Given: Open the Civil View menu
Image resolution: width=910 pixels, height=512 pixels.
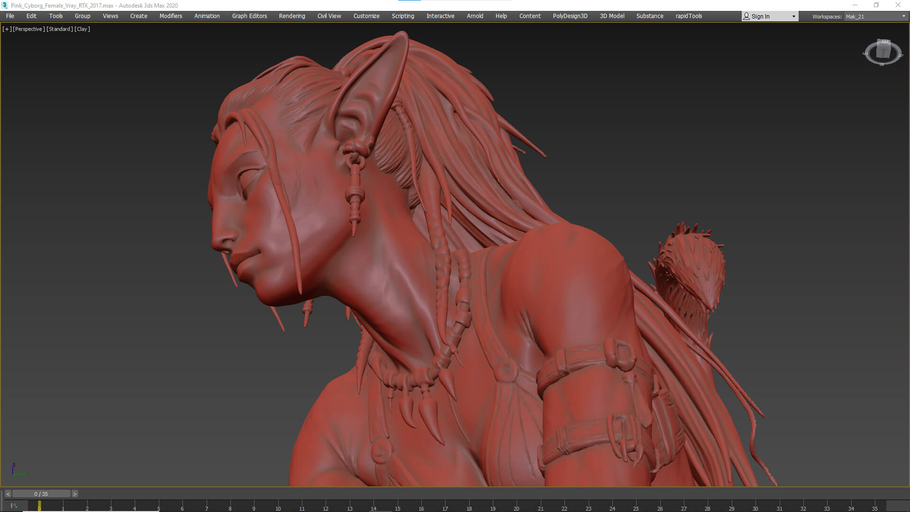Looking at the screenshot, I should (329, 16).
